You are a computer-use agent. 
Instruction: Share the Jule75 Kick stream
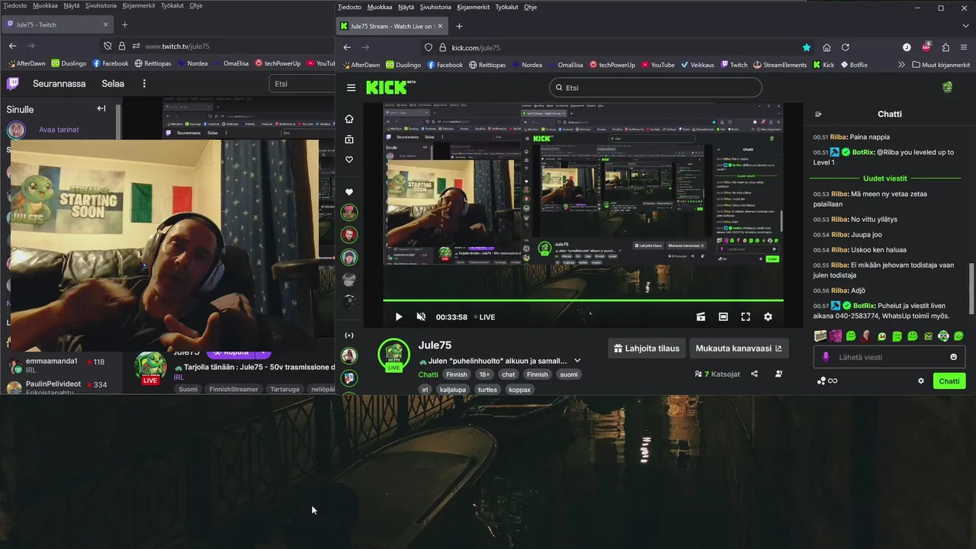tap(754, 374)
